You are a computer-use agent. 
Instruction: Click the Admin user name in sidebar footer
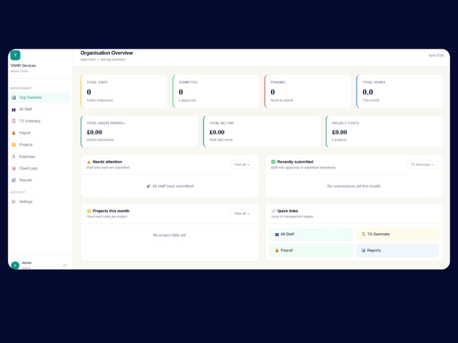click(27, 263)
